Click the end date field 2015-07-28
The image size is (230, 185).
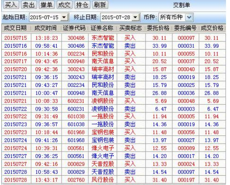click(x=117, y=17)
